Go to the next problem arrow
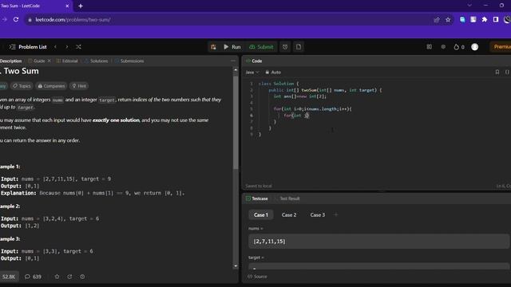 click(x=67, y=47)
